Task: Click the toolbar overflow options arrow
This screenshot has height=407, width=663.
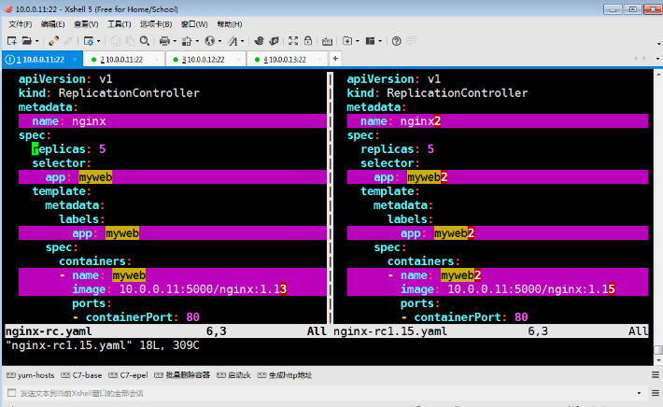Action: [x=658, y=44]
